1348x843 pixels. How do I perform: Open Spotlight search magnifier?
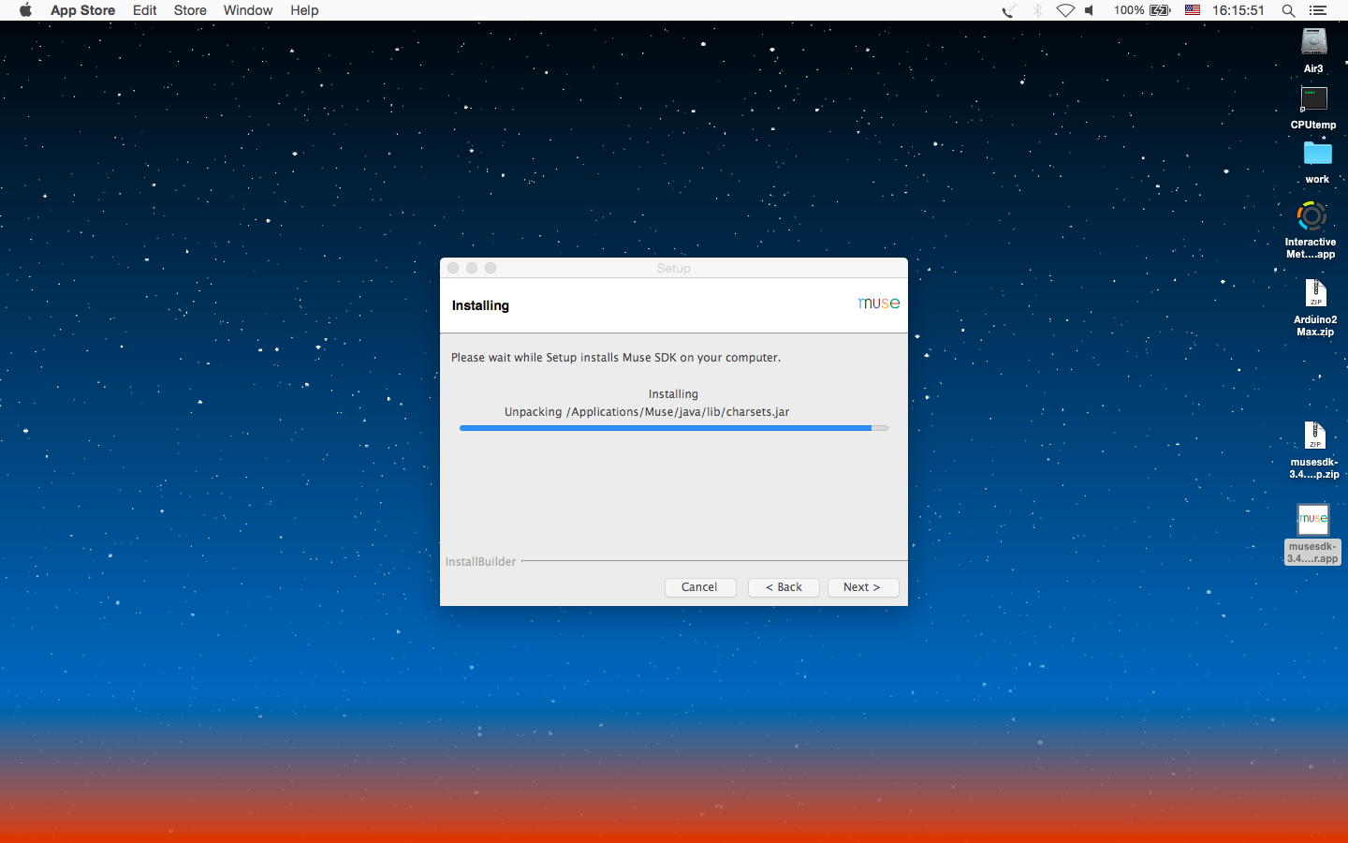[1288, 10]
